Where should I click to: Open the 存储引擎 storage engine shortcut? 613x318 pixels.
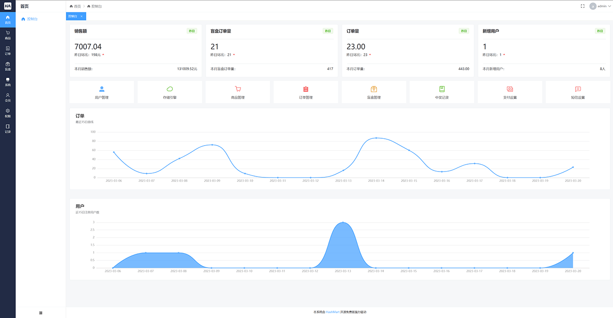point(170,92)
